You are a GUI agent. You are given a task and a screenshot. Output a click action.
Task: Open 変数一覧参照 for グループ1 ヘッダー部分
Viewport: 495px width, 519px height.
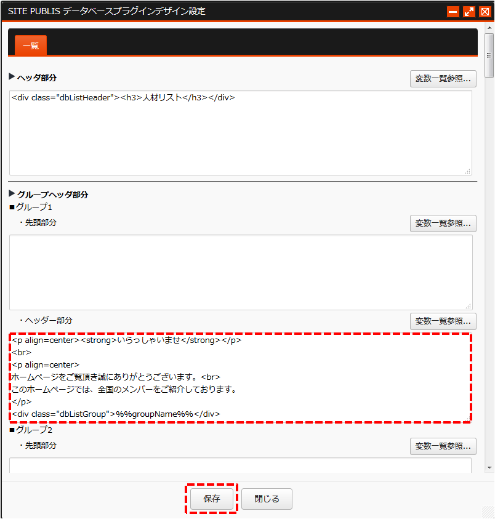click(443, 321)
